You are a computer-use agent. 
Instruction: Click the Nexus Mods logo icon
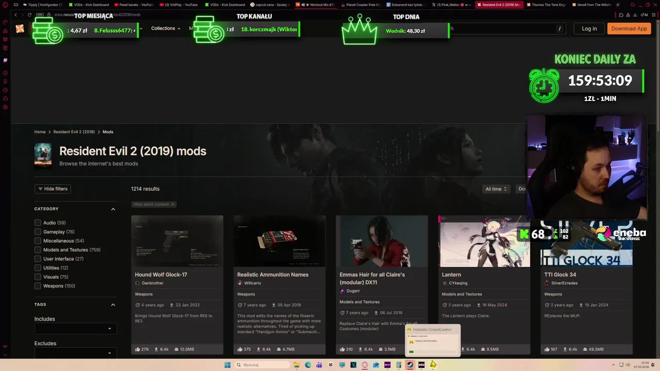click(x=20, y=29)
